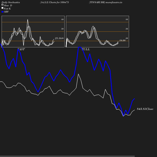Click the FAST stochastic chart panel
The image size is (157, 157).
click(x=33, y=31)
